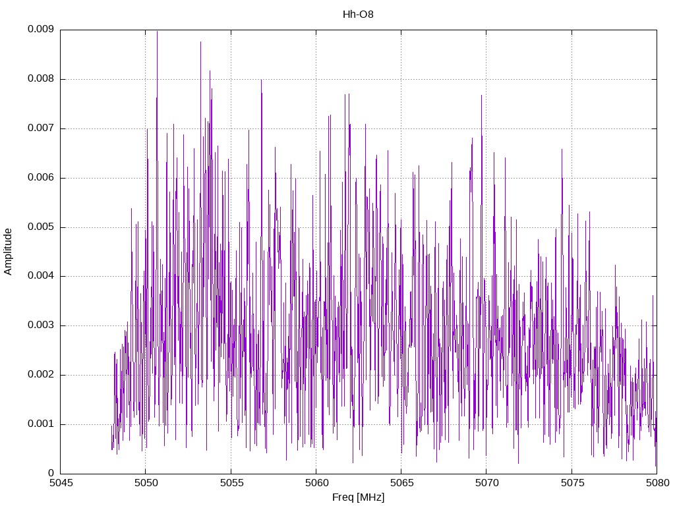The width and height of the screenshot is (675, 506).
Task: Select the Amplitude y-axis label
Action: click(8, 252)
